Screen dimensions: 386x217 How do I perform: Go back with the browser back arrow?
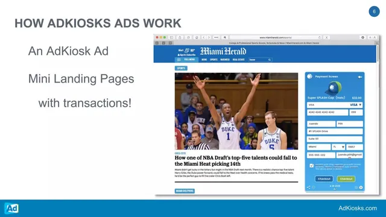204,37
